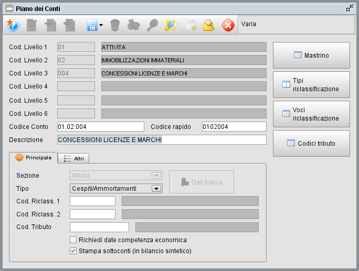Open Codici tributo

pos(311,144)
